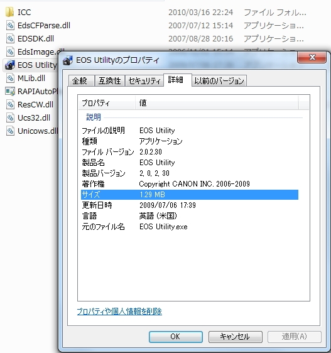Viewport: 331px width, 353px height.
Task: Select the EdsCFParse.dll file icon
Action: click(x=10, y=26)
